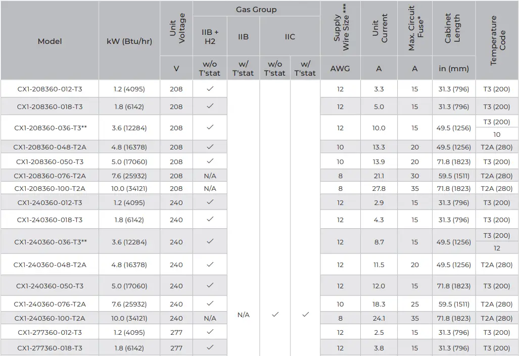Click the merged N/A cell under IIB
Image resolution: width=519 pixels, height=356 pixels.
(x=243, y=315)
